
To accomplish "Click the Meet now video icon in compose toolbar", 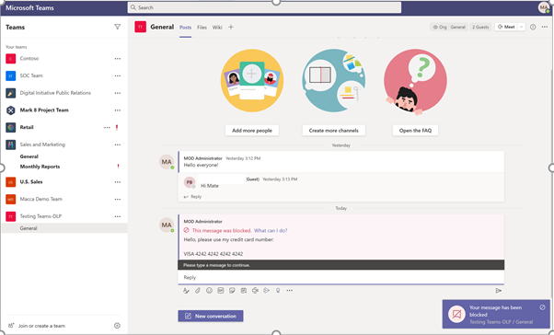I will point(255,291).
